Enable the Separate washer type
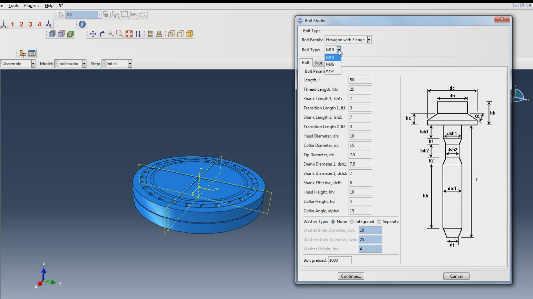Viewport: 533px width, 299px height. click(379, 221)
